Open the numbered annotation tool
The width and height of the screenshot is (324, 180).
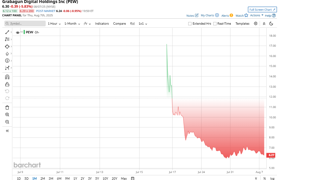point(7,61)
